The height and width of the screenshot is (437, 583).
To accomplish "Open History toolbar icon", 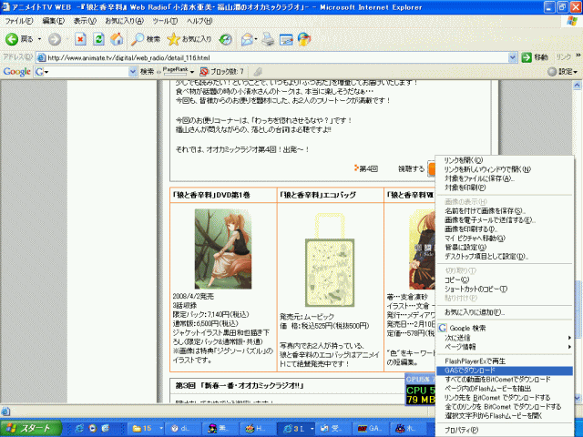I will click(x=225, y=39).
